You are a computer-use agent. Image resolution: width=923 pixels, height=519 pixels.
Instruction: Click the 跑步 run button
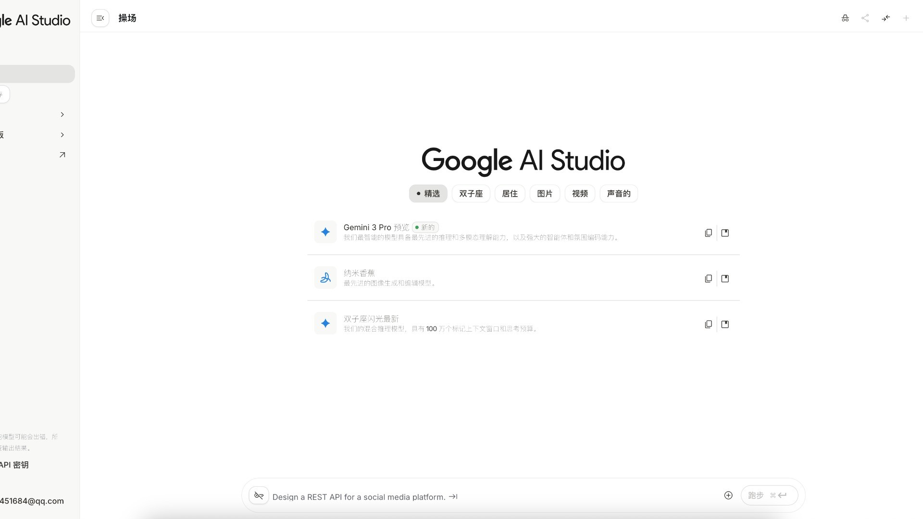click(769, 495)
